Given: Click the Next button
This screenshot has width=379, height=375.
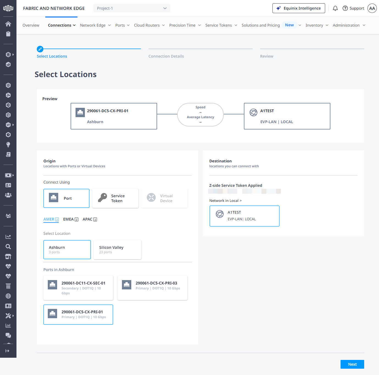Looking at the screenshot, I should (x=352, y=364).
